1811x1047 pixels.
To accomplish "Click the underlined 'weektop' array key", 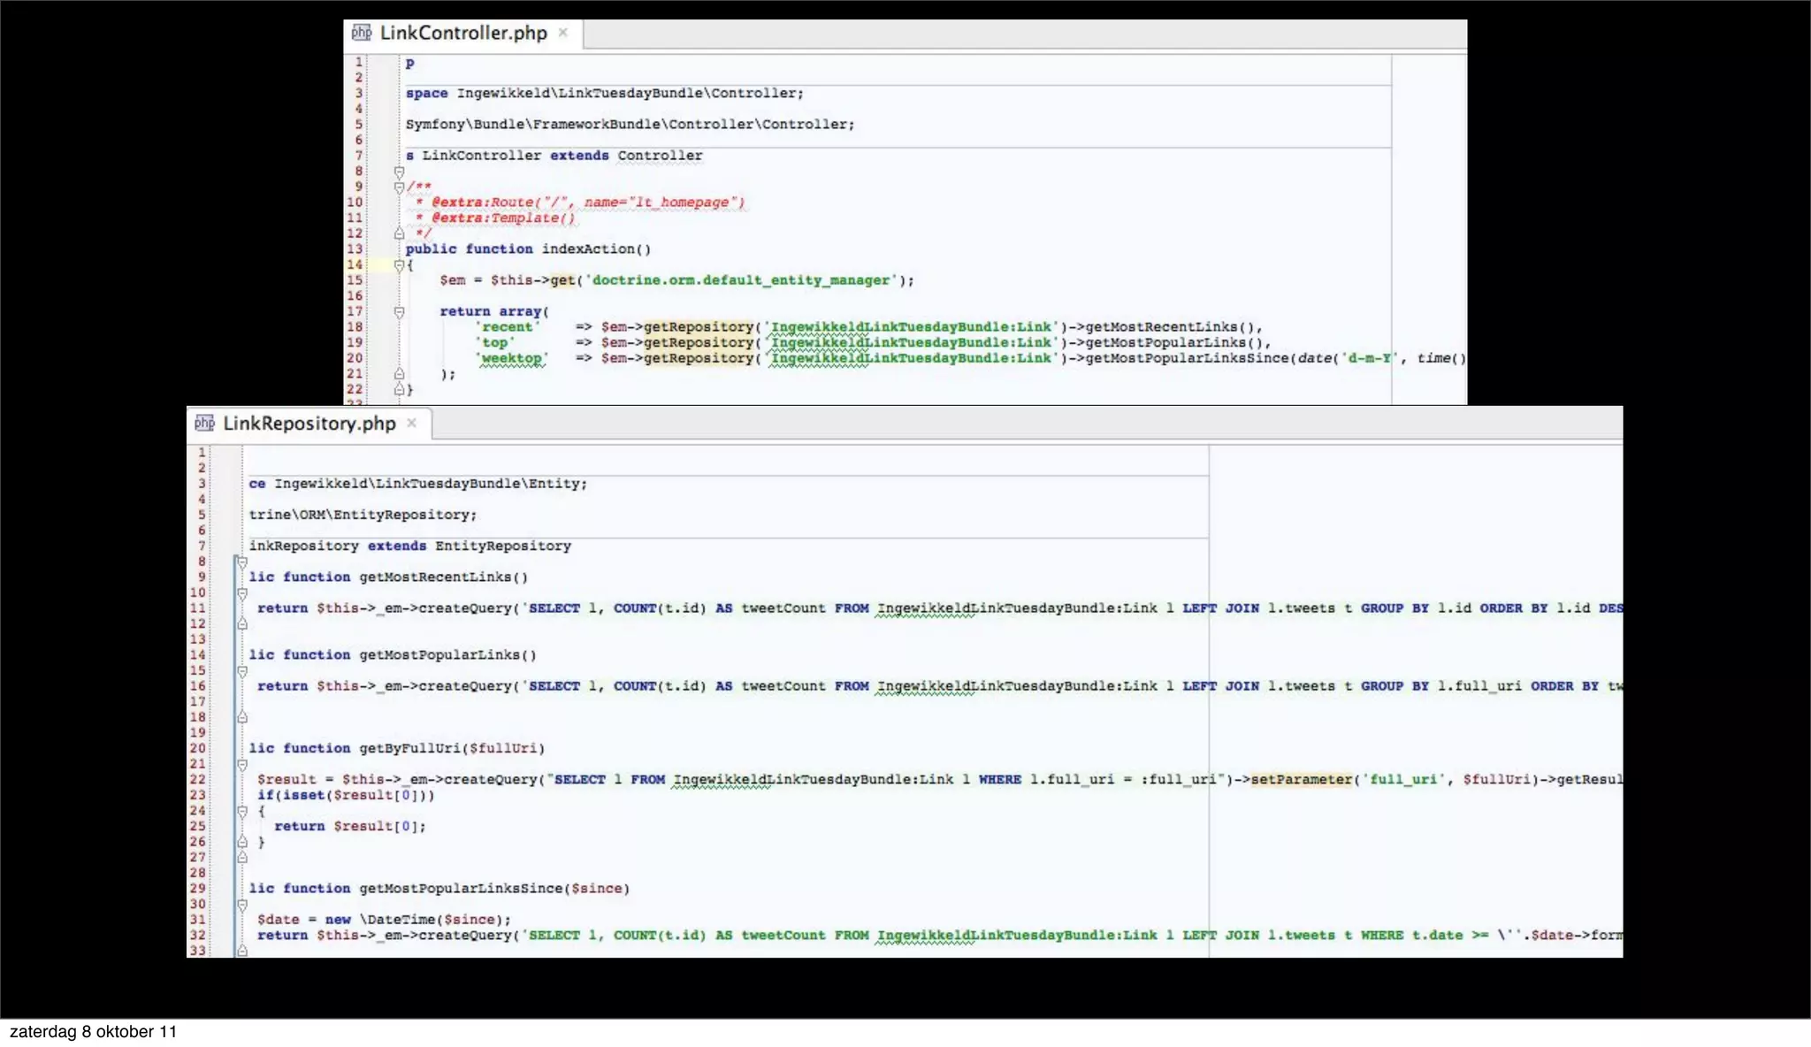I will click(x=512, y=359).
